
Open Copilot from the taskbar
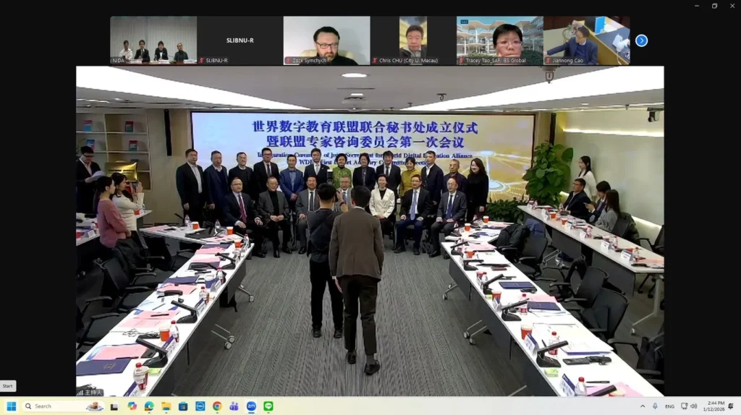[x=132, y=406]
